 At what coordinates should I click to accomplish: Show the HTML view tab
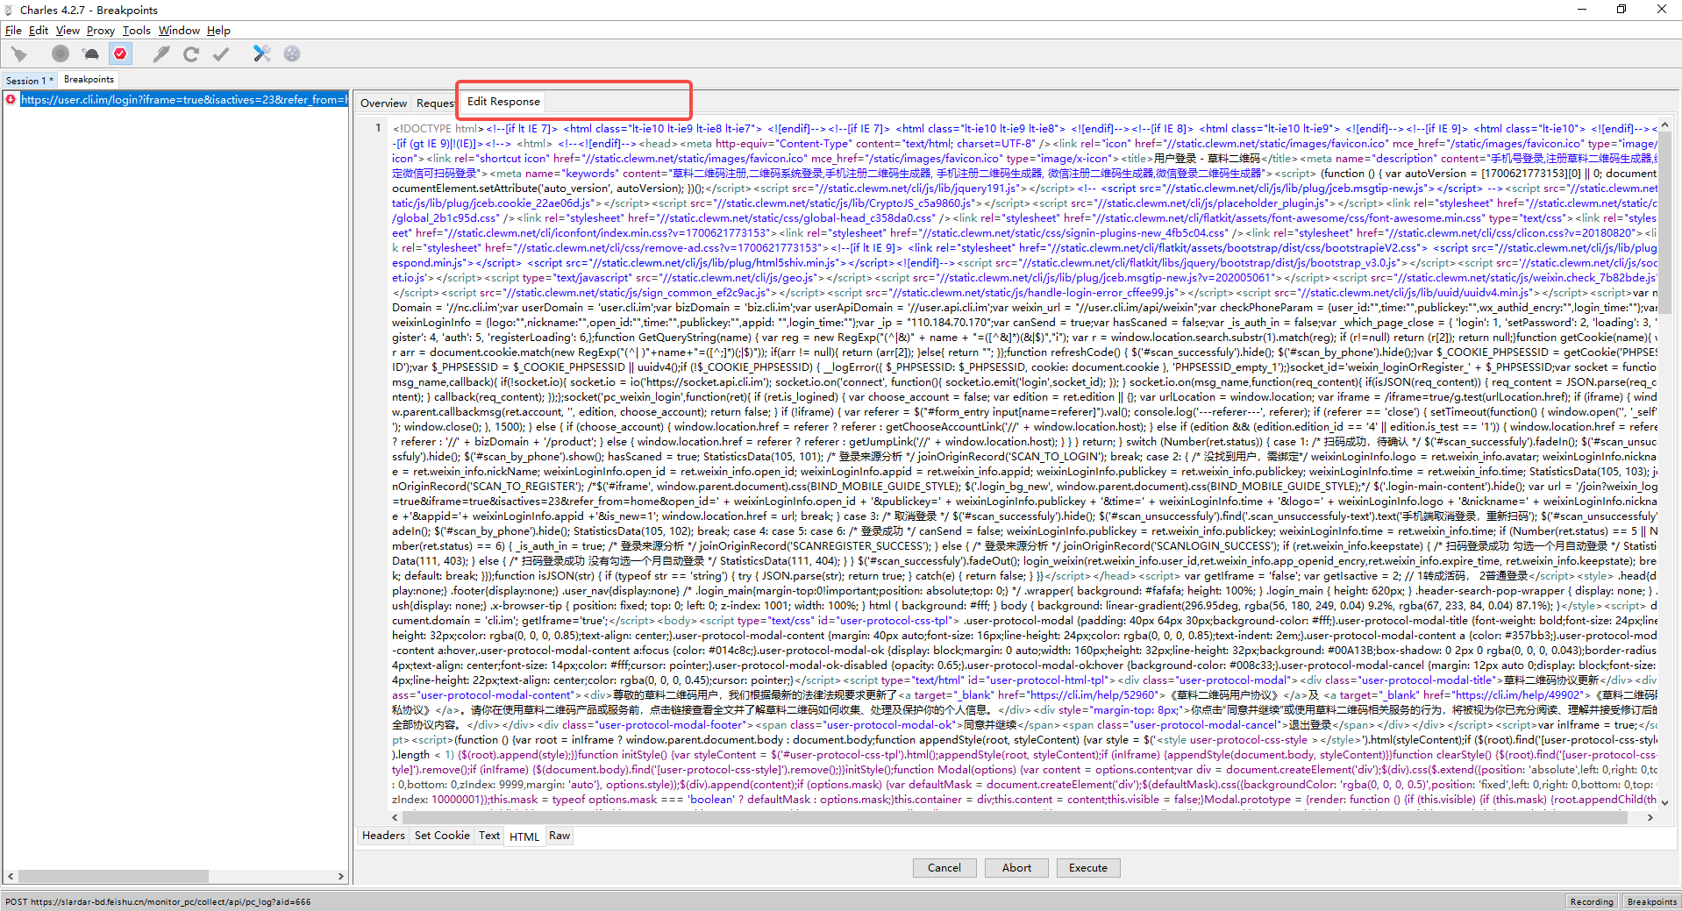[524, 836]
